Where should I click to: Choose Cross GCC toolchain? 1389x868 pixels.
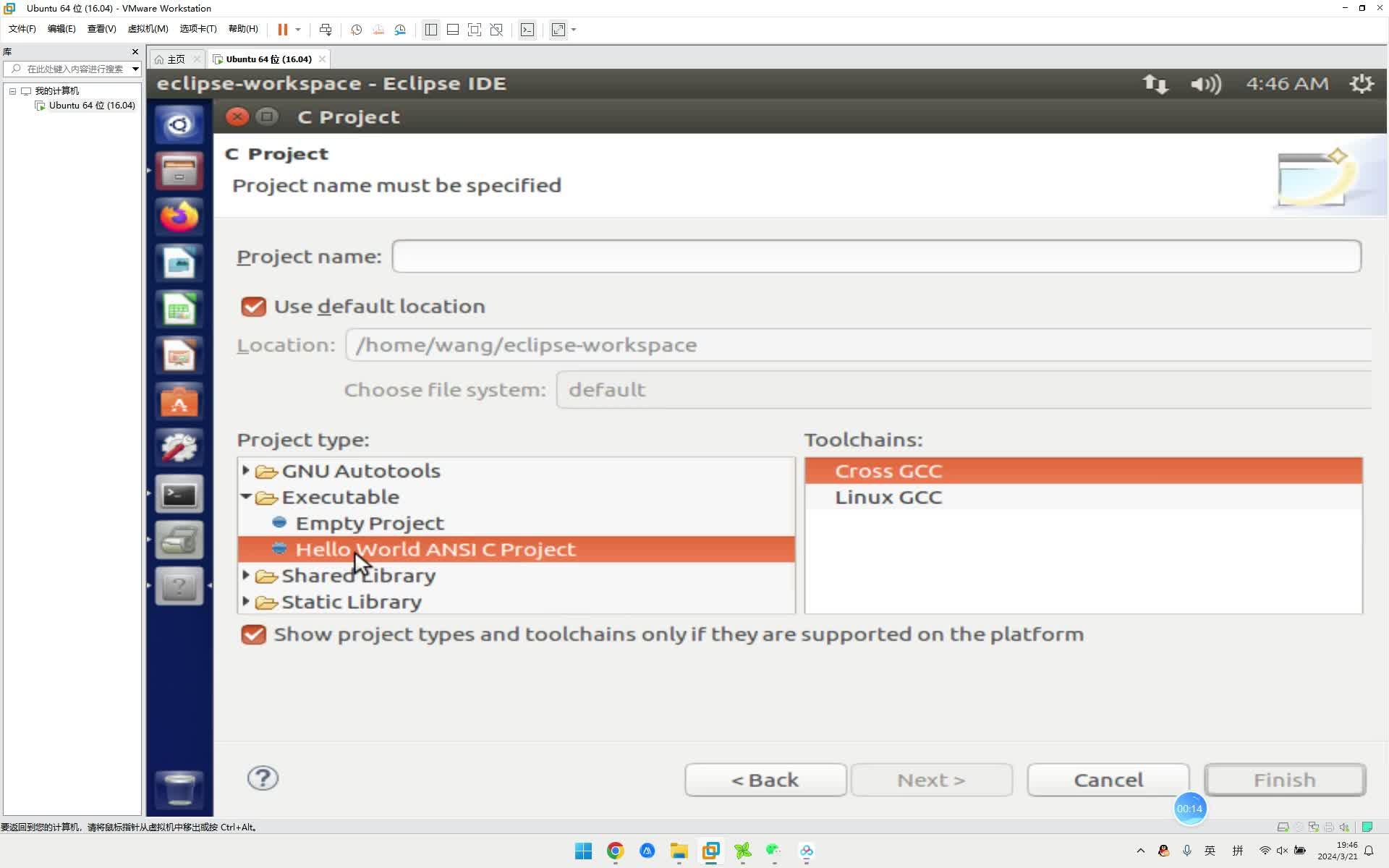(1084, 471)
